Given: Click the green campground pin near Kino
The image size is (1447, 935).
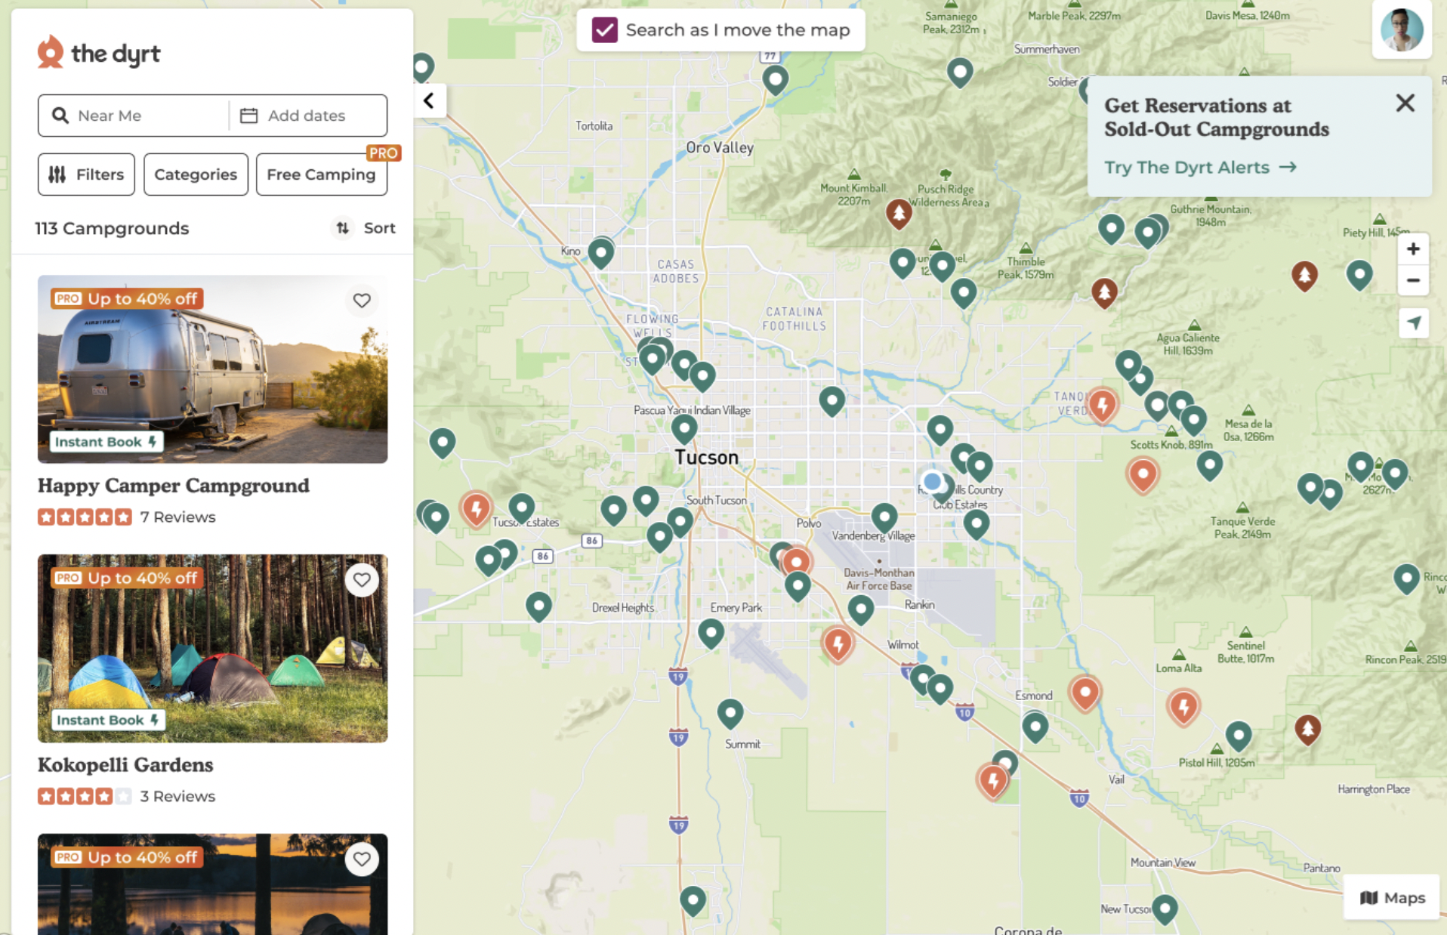Looking at the screenshot, I should (x=601, y=253).
